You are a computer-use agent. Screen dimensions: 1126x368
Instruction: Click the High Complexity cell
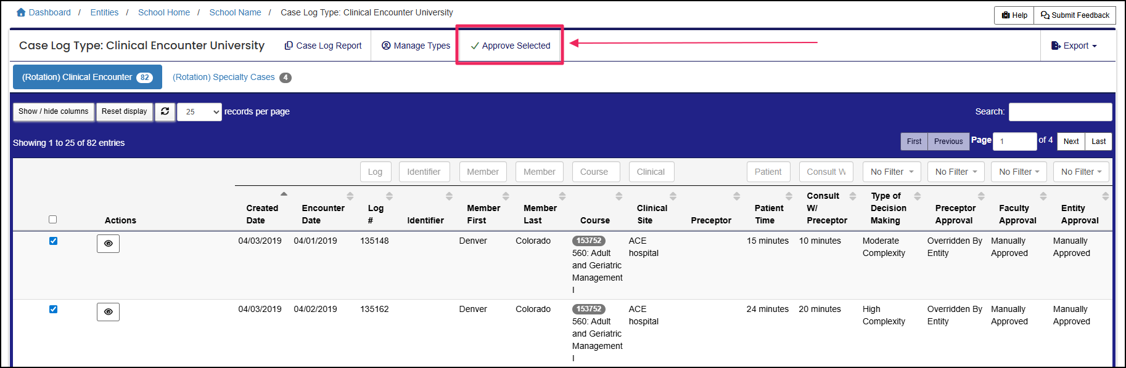coord(884,315)
